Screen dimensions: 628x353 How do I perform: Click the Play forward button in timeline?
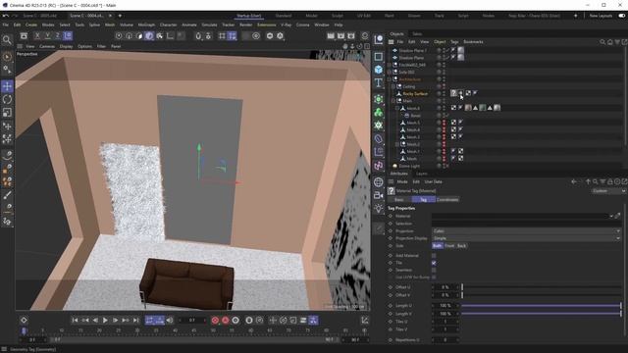click(x=105, y=321)
